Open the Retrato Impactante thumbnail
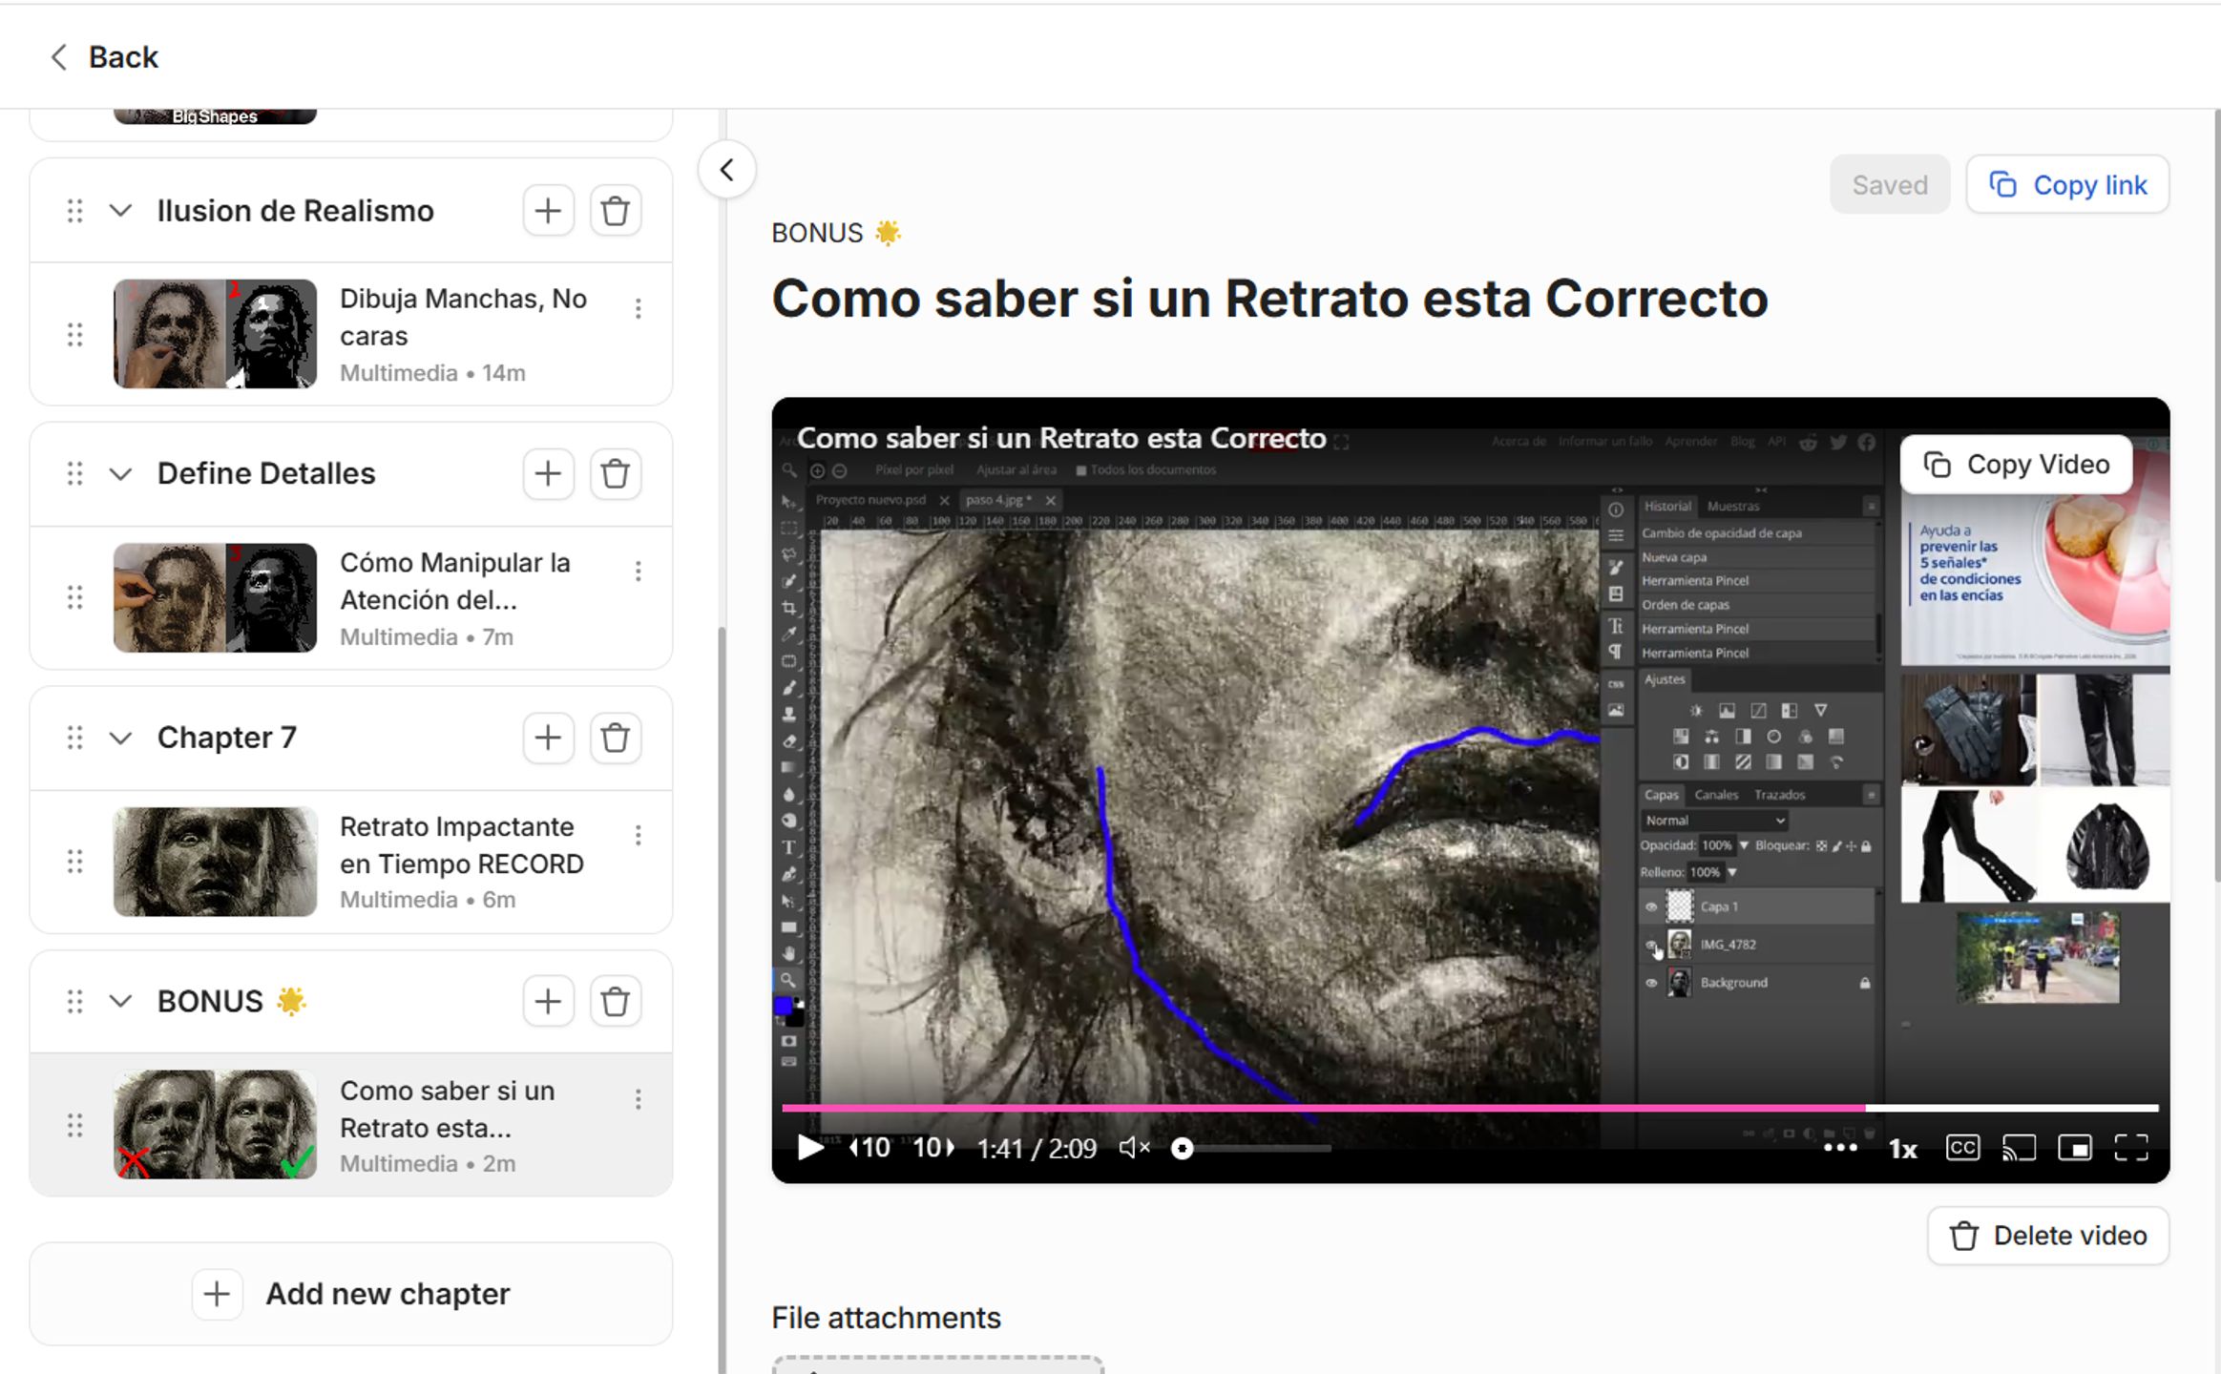2221x1374 pixels. tap(215, 863)
